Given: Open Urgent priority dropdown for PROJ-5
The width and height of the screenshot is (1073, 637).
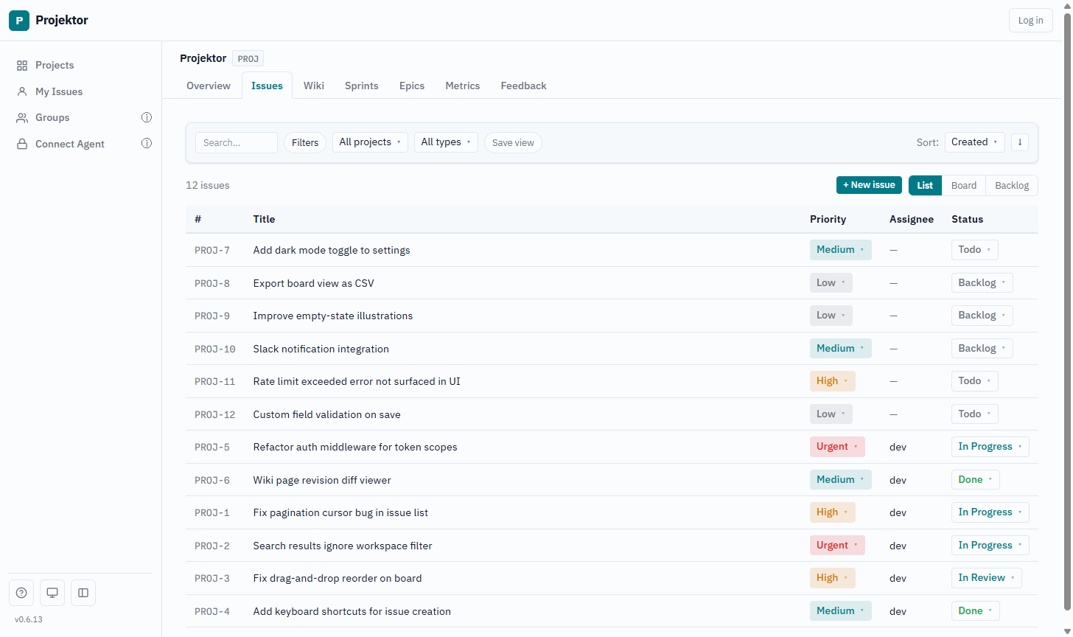Looking at the screenshot, I should coord(837,447).
